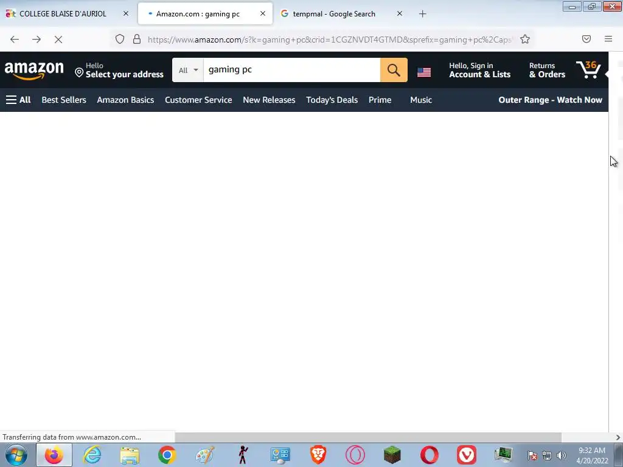Open the Paint palette taskbar icon
The width and height of the screenshot is (623, 467).
click(x=205, y=455)
